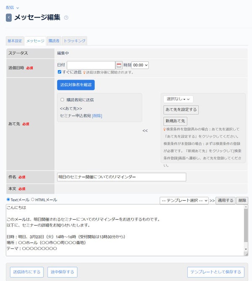Screen dimensions: 252x281
Task: Click the orange hint bulb beside 送信は数分後に開始されます
Action: pyautogui.click(x=84, y=72)
